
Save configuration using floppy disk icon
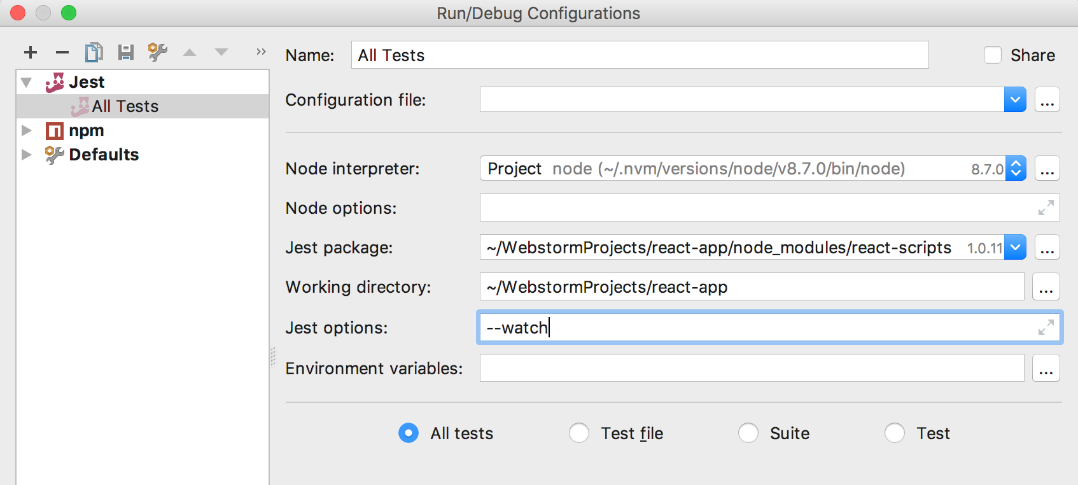(126, 52)
